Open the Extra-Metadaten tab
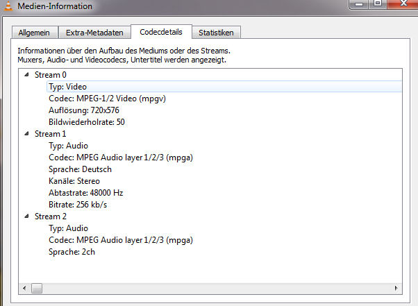 [x=94, y=33]
